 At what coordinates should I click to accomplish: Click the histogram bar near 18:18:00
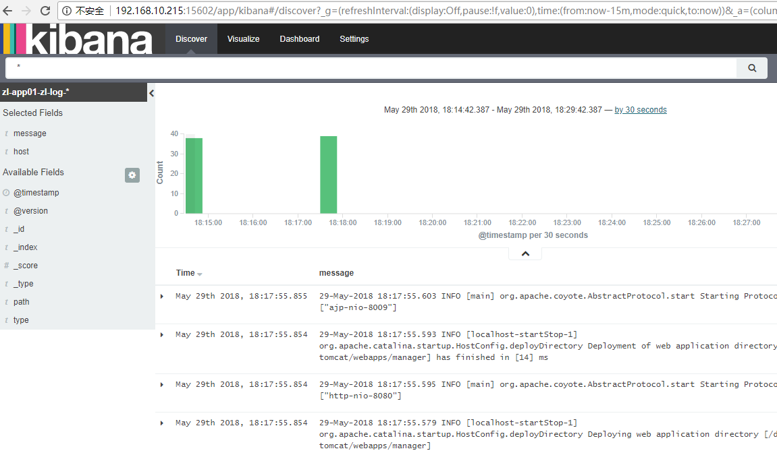[x=329, y=175]
